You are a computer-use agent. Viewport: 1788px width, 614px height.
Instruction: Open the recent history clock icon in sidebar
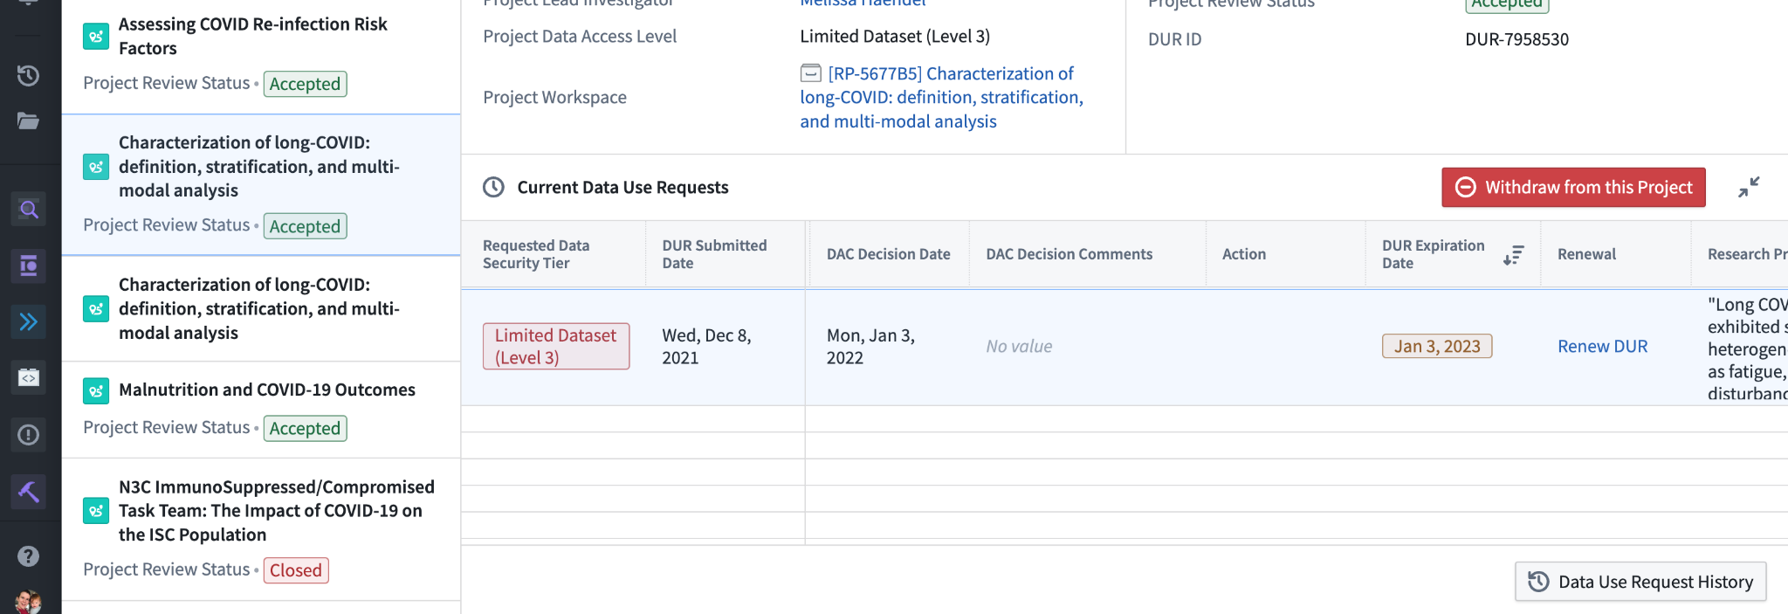(28, 76)
